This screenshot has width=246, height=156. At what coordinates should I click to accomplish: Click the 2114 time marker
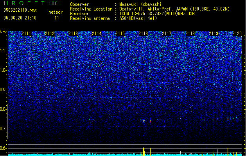point(97,34)
